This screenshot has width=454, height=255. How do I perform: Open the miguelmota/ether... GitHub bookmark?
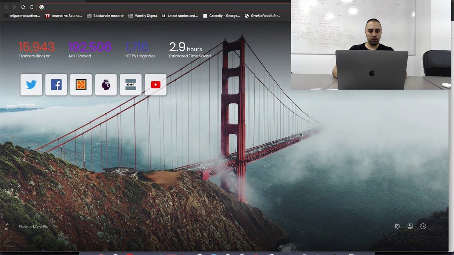click(22, 16)
